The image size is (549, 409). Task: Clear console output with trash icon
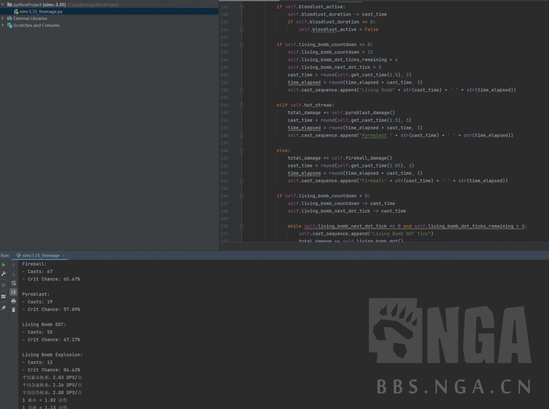pyautogui.click(x=13, y=309)
